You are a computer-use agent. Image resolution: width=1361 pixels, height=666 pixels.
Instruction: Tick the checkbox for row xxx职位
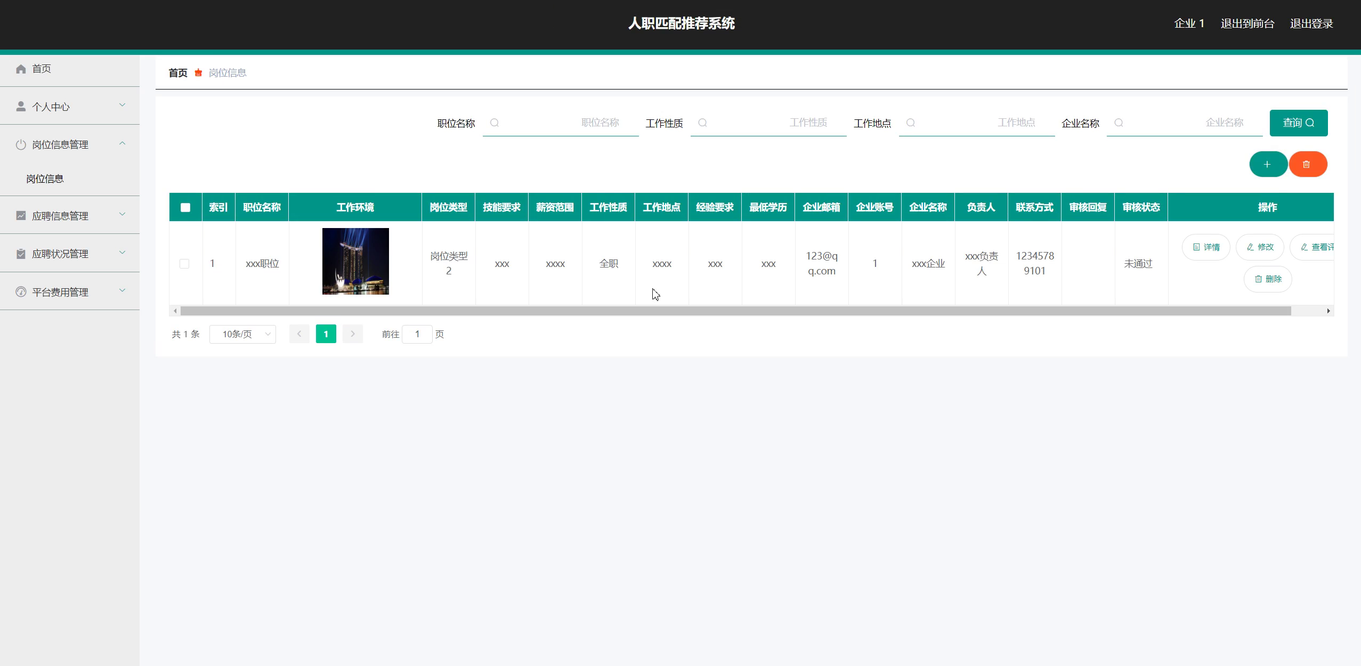tap(184, 264)
